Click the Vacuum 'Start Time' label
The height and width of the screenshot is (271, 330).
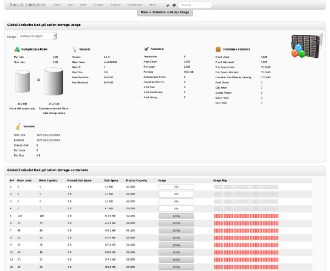coord(20,135)
